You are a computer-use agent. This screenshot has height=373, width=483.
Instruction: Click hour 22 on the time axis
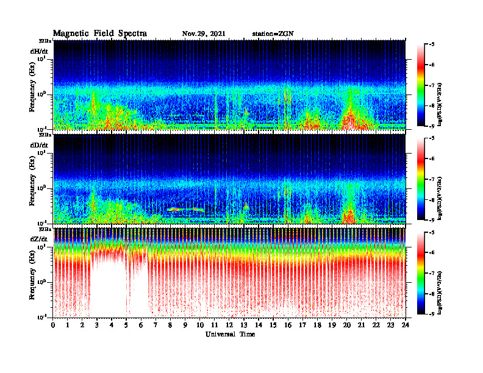point(376,325)
